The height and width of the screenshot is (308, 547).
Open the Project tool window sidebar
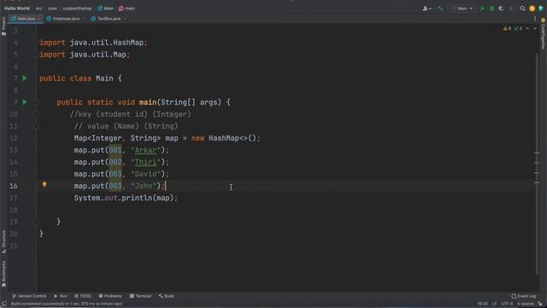(3, 27)
